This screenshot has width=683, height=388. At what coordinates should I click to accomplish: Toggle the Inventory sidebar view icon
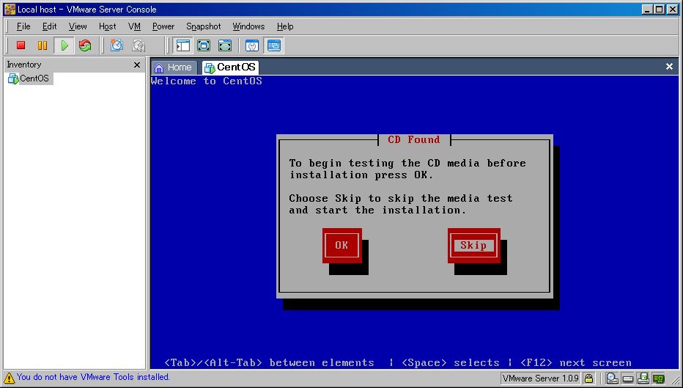click(x=183, y=45)
